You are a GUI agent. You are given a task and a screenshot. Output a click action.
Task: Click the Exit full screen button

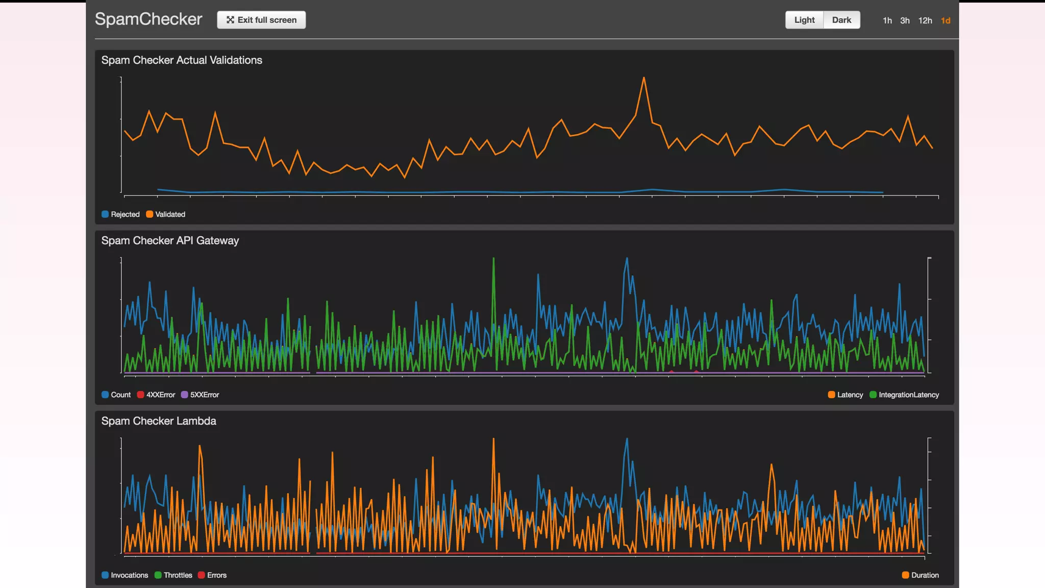261,20
